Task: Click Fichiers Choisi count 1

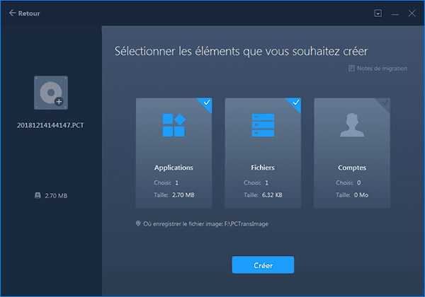Action: click(x=267, y=183)
